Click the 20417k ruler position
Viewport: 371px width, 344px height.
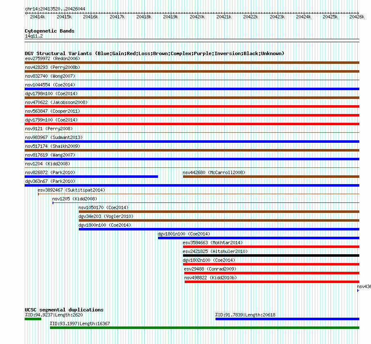[118, 17]
